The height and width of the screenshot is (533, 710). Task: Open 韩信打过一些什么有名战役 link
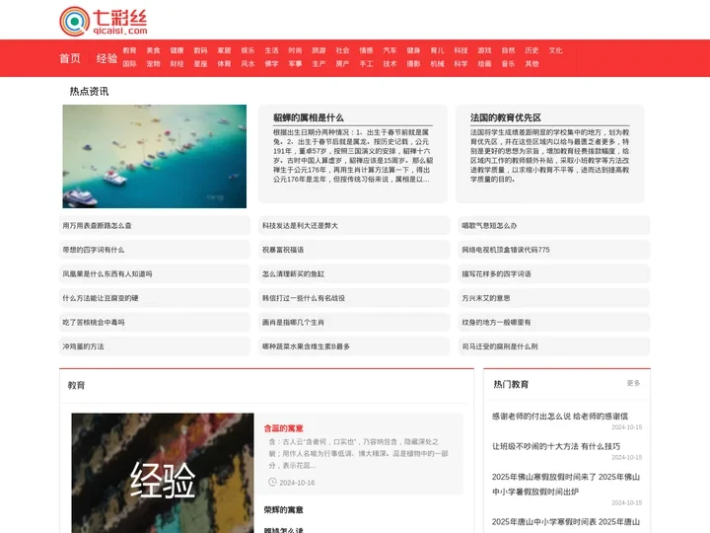(x=304, y=298)
